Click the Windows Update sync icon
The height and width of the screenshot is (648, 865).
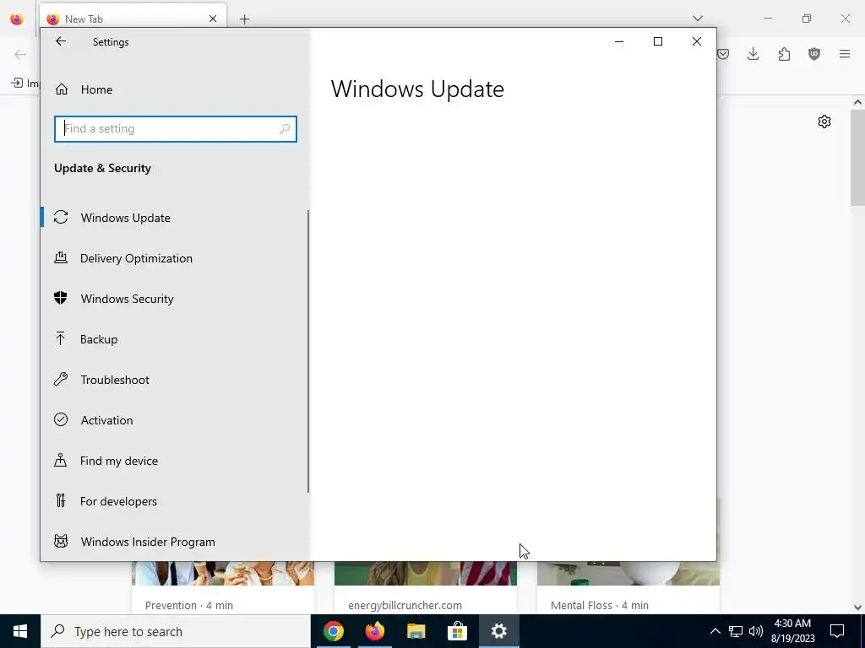click(x=61, y=217)
